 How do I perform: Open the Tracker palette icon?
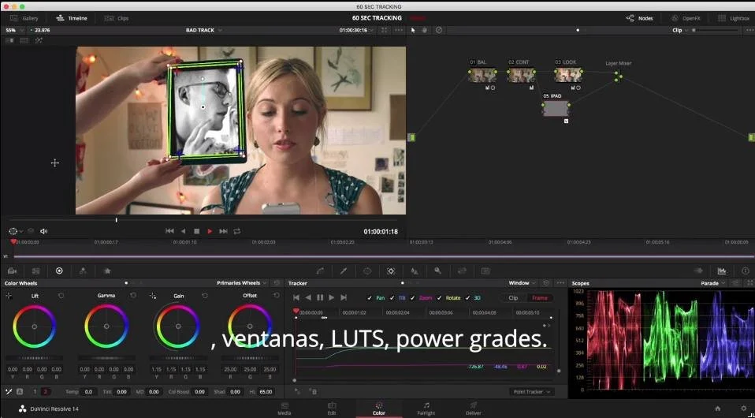(x=390, y=271)
